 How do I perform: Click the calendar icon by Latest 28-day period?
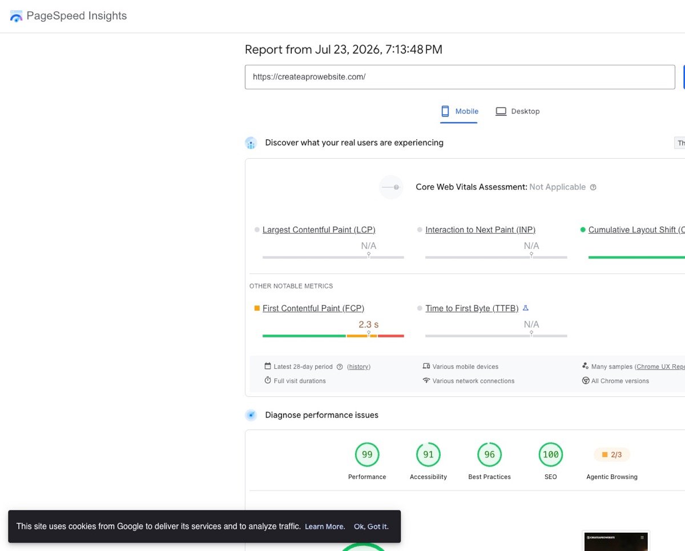coord(268,367)
